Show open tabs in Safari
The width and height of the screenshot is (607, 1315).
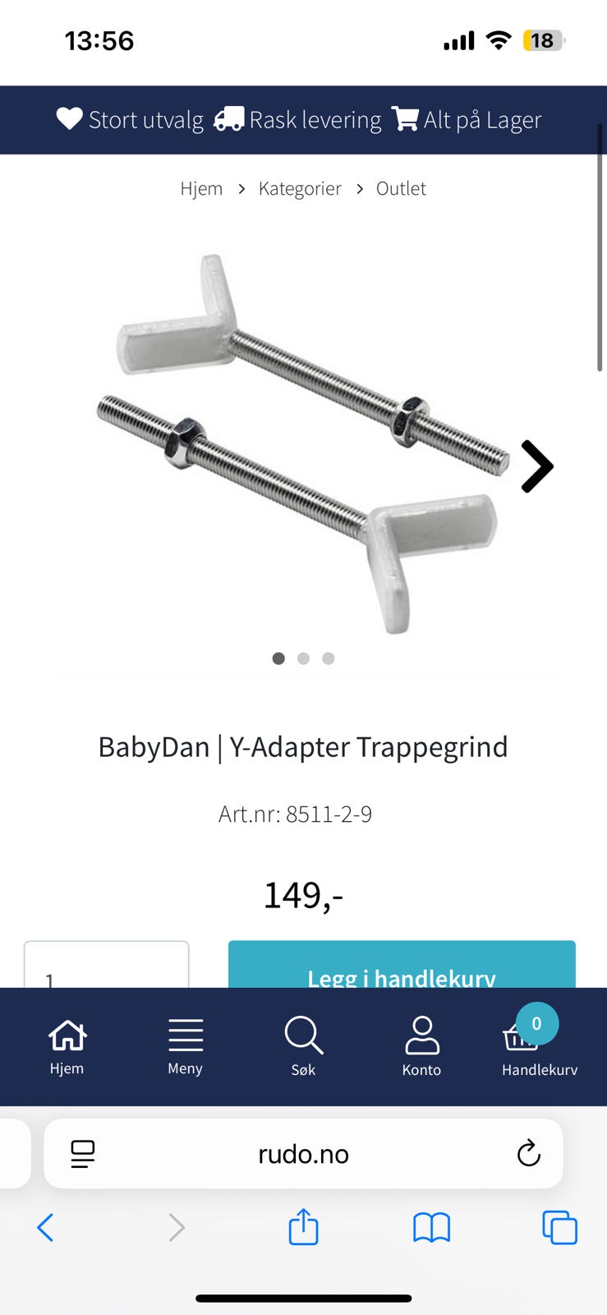559,1228
